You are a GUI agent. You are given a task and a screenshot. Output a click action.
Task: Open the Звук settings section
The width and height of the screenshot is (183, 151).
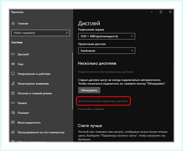click(20, 64)
